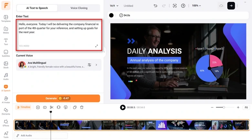Click the black background color swatch
252x140 pixels.
click(111, 15)
